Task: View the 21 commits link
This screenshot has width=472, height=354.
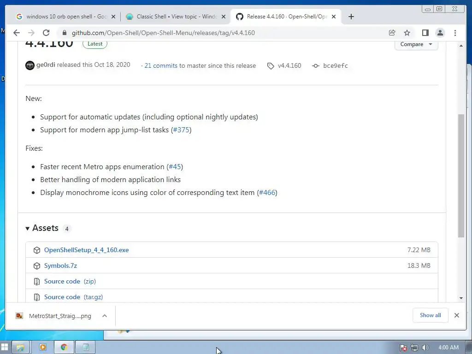Action: [x=161, y=65]
